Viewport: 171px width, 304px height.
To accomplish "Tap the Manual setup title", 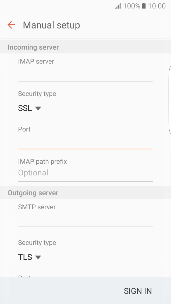I will point(51,25).
